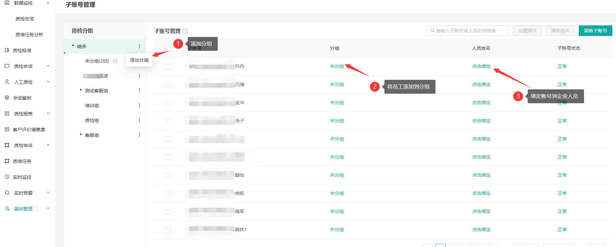Select the 质检组 group
Screen dimensions: 616x247
92,120
